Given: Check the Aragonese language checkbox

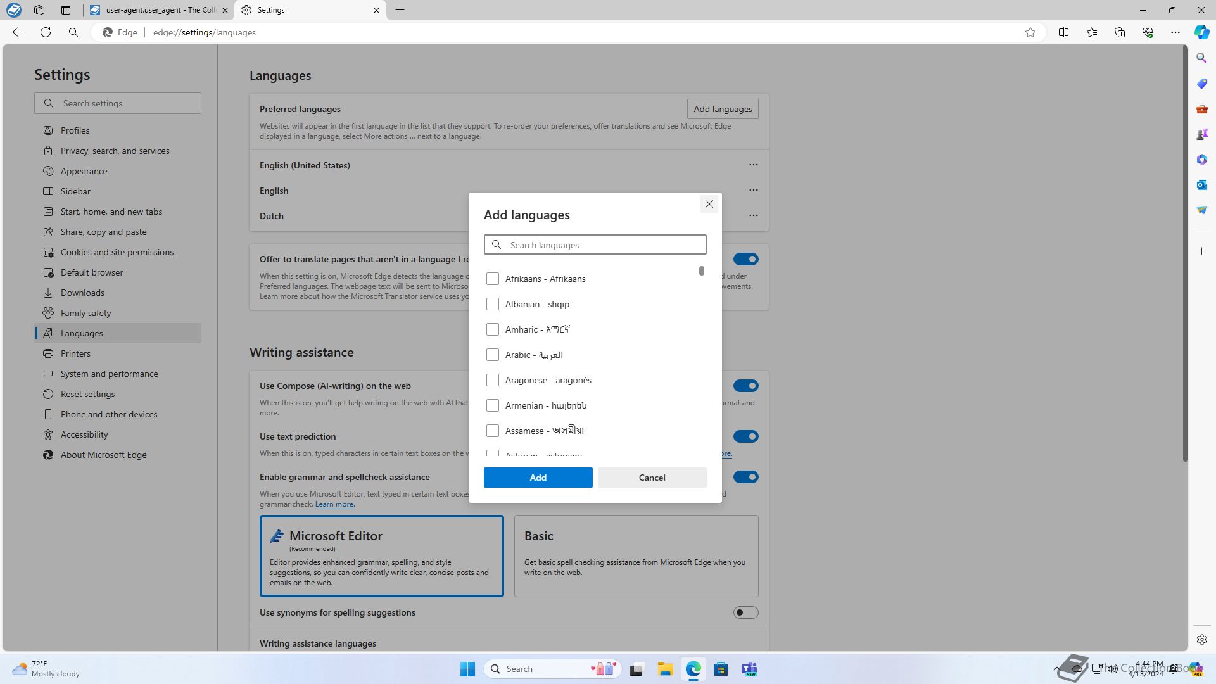Looking at the screenshot, I should (492, 380).
